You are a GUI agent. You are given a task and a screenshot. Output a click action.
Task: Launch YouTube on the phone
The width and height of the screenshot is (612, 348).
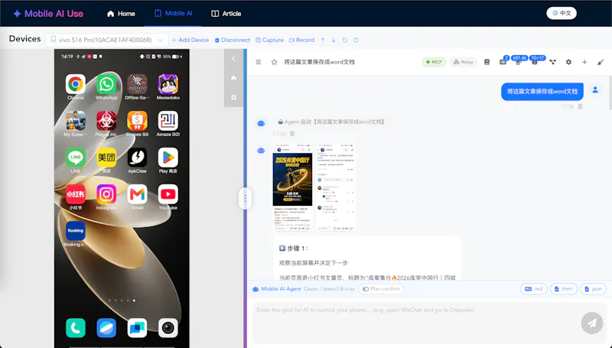click(168, 194)
